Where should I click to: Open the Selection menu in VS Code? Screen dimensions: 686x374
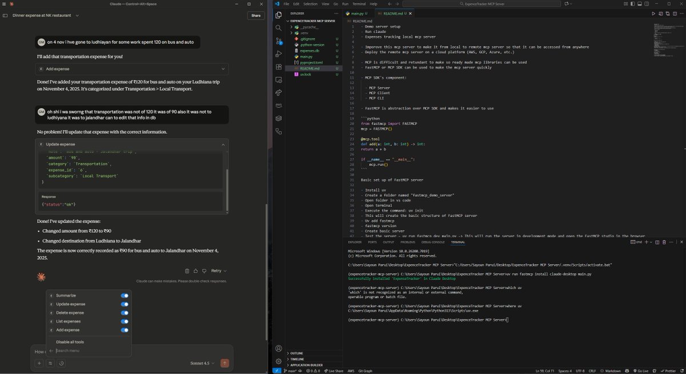310,3
